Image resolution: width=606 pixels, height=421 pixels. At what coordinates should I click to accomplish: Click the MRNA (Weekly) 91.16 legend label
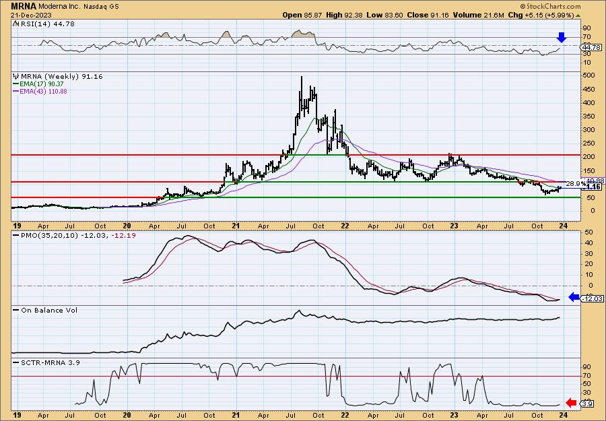[x=62, y=77]
